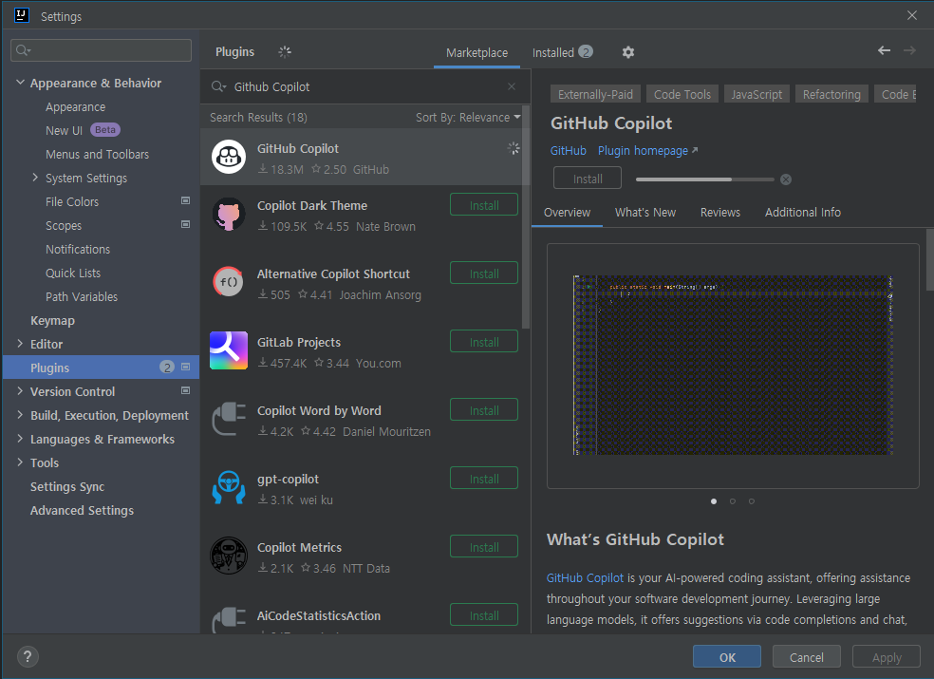Show the second screenshot via carousel dot
The image size is (934, 679).
733,501
